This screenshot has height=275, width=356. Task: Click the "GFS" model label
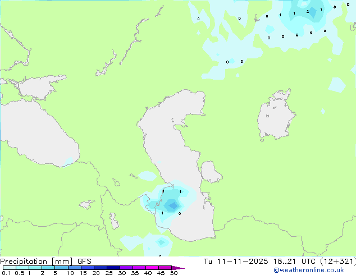(84, 262)
